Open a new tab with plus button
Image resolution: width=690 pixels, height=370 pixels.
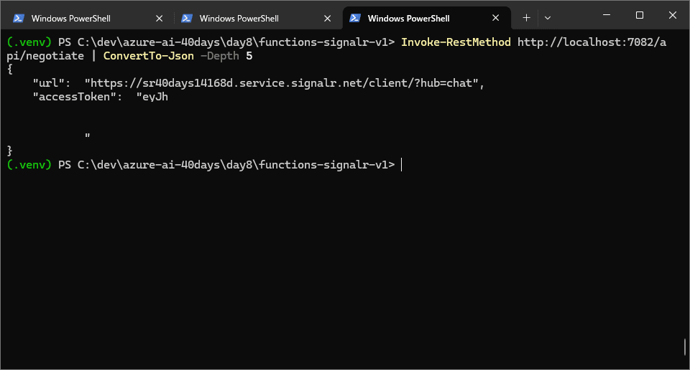tap(526, 18)
